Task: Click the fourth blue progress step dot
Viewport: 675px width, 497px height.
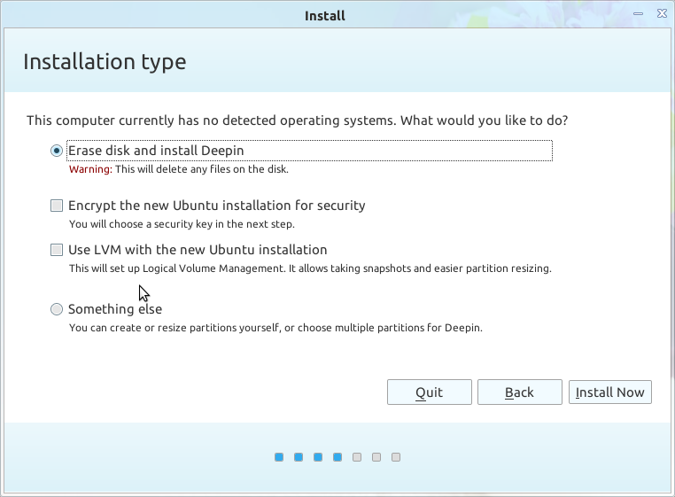Action: [337, 457]
